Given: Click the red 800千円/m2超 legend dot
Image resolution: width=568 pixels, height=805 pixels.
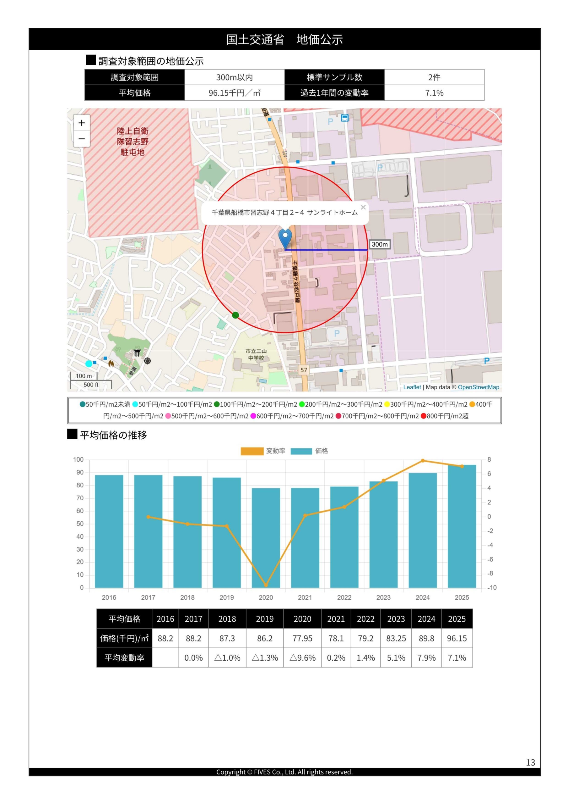Looking at the screenshot, I should coord(423,416).
